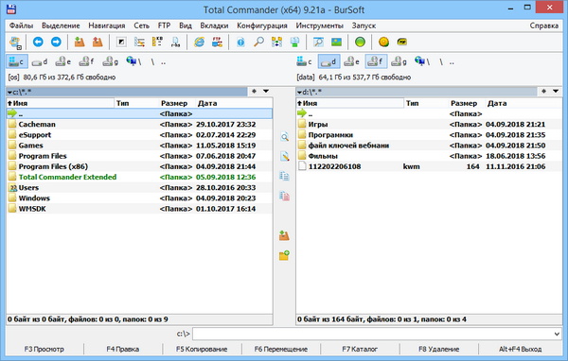The height and width of the screenshot is (361, 568).
Task: Open the Инструменты menu
Action: [x=320, y=26]
